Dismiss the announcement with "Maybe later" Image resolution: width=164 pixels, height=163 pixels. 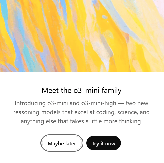[62, 143]
